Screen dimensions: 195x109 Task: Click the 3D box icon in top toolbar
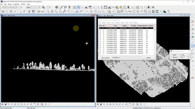pos(153,7)
